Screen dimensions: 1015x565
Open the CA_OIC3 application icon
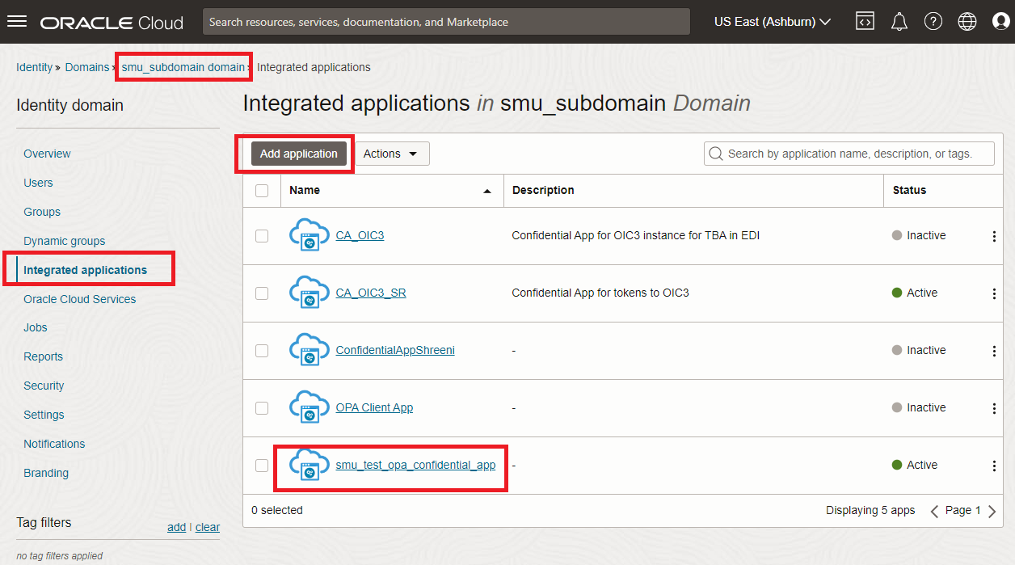pyautogui.click(x=309, y=234)
